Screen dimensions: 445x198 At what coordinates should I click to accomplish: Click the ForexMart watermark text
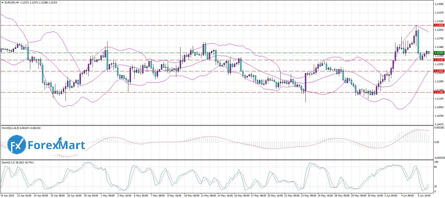coord(56,145)
